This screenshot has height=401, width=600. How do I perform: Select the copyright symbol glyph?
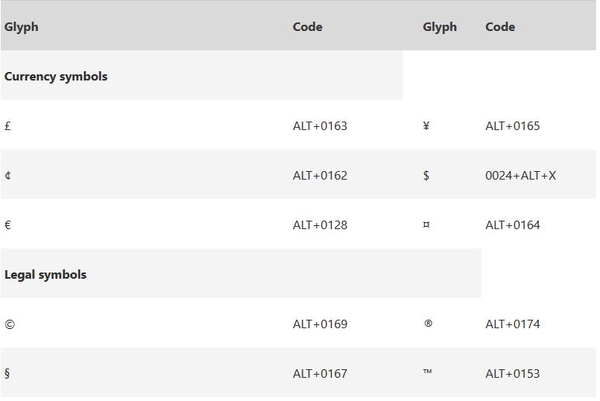tap(9, 324)
